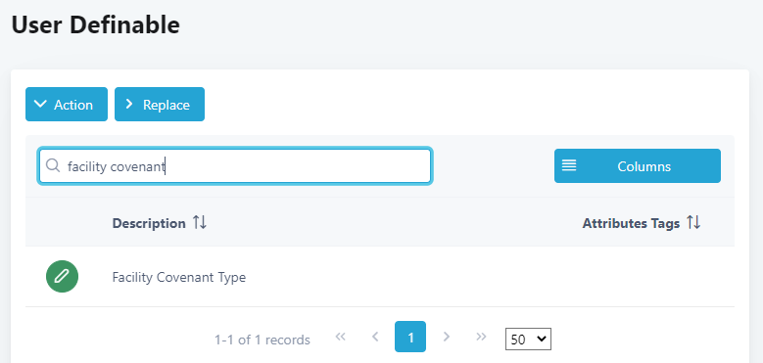
Task: Click the Attributes Tags column header
Action: (x=631, y=223)
